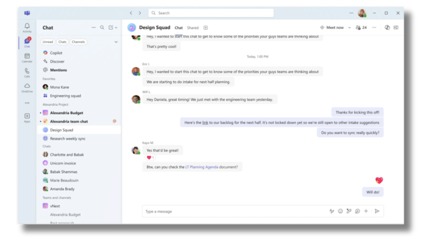Image resolution: width=425 pixels, height=239 pixels.
Task: Open the new chat dropdown arrow
Action: coord(116,28)
